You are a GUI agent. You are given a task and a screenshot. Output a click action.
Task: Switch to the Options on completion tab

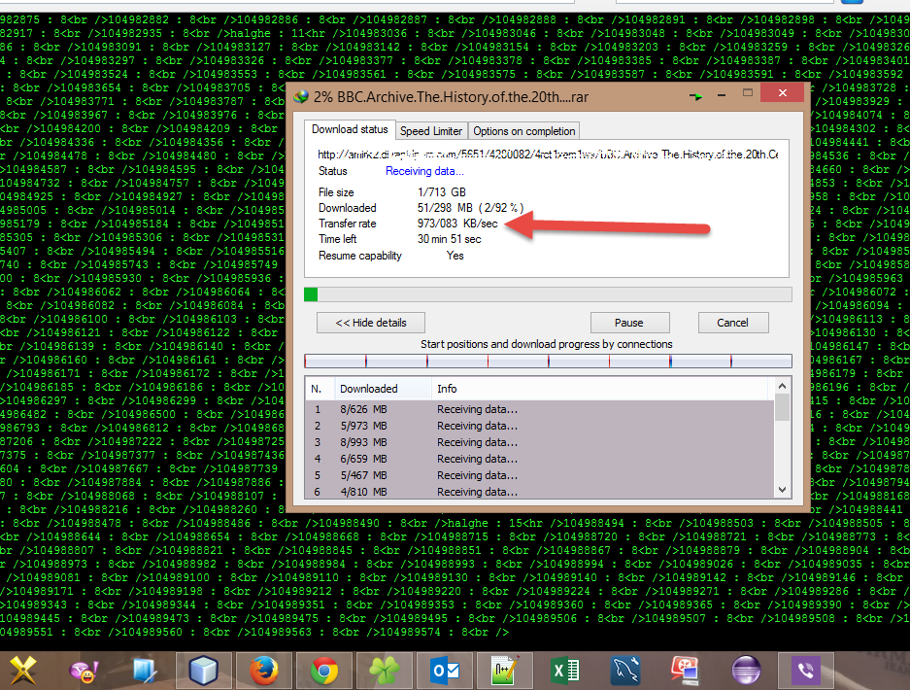(x=524, y=131)
